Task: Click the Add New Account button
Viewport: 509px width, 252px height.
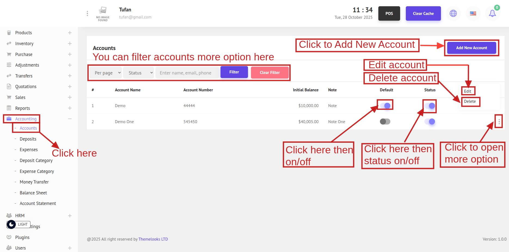Action: [471, 48]
